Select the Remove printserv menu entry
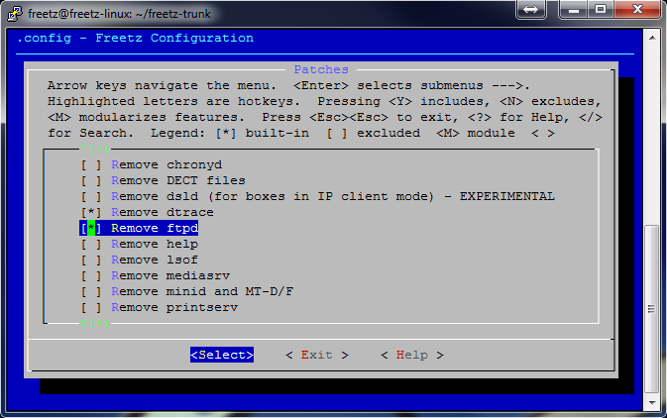 click(174, 308)
